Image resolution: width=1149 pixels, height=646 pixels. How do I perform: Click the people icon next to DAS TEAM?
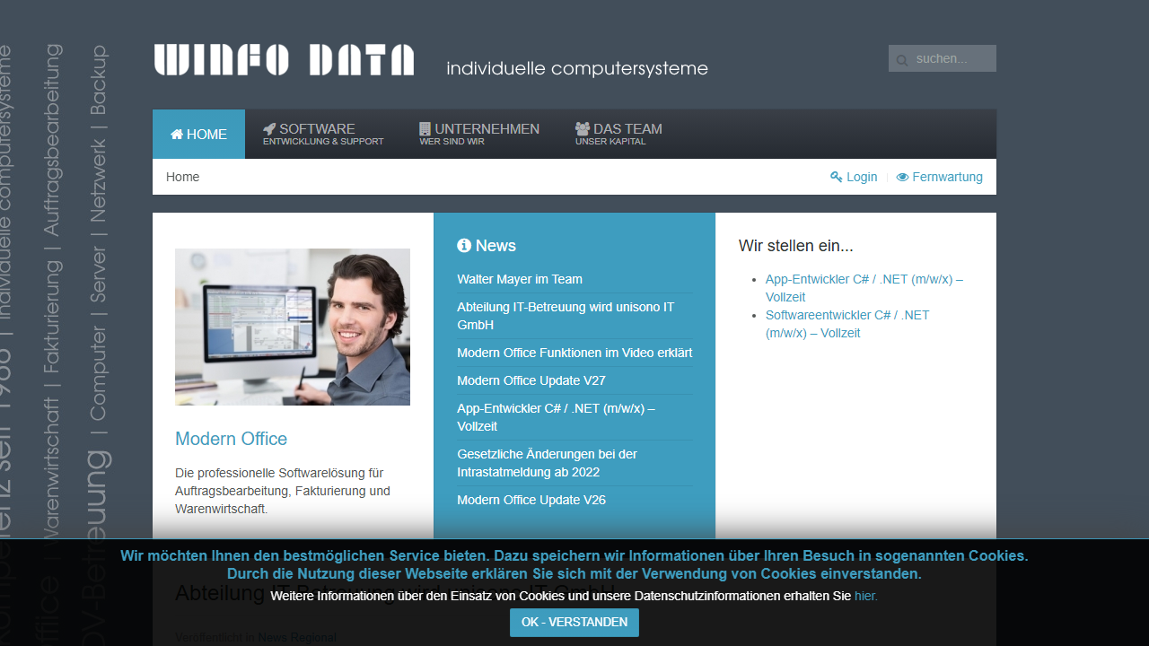pyautogui.click(x=583, y=129)
